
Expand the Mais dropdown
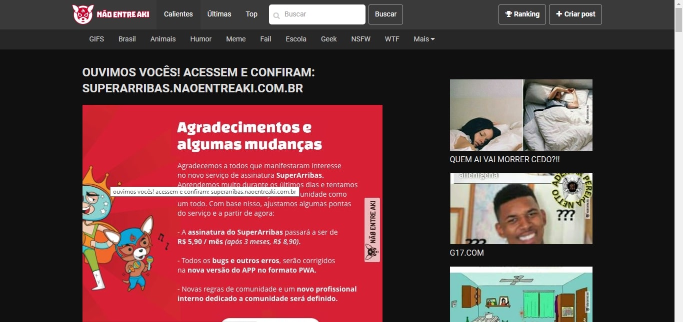424,39
